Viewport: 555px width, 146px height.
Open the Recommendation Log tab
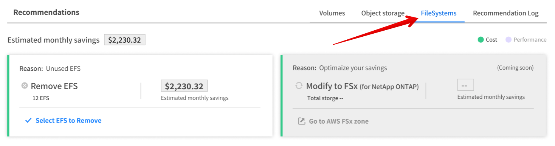pyautogui.click(x=505, y=13)
